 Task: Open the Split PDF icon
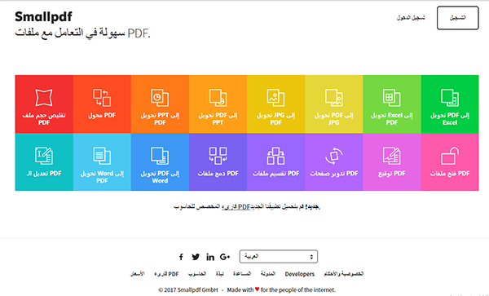(275, 156)
